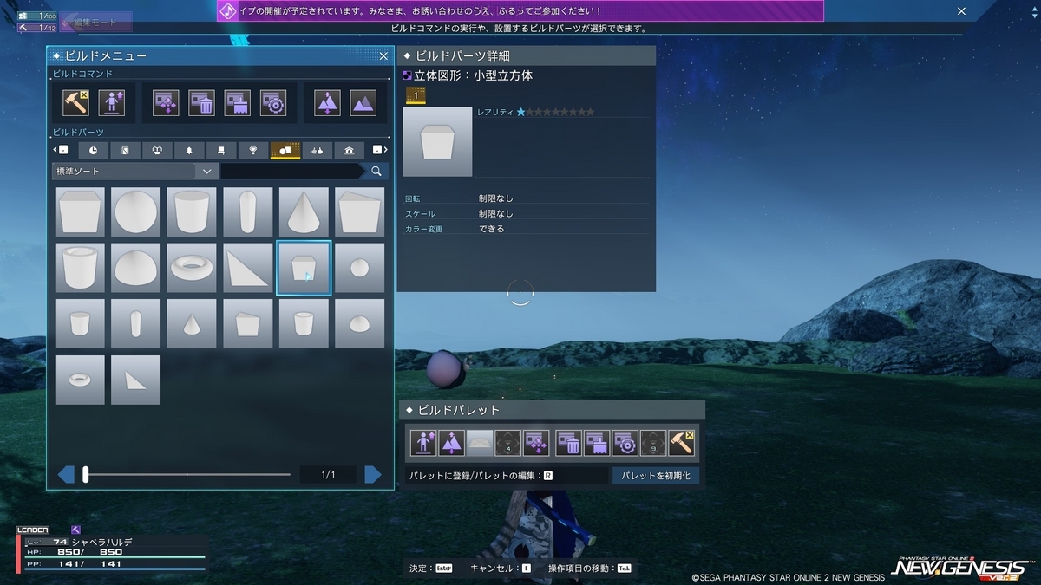Viewport: 1041px width, 585px height.
Task: Select the large triangular wedge part
Action: coord(248,268)
